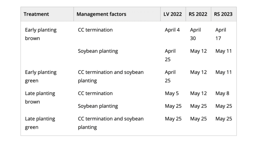Image resolution: width=257 pixels, height=144 pixels.
Task: Click the May 8 date cell
Action: [x=222, y=93]
